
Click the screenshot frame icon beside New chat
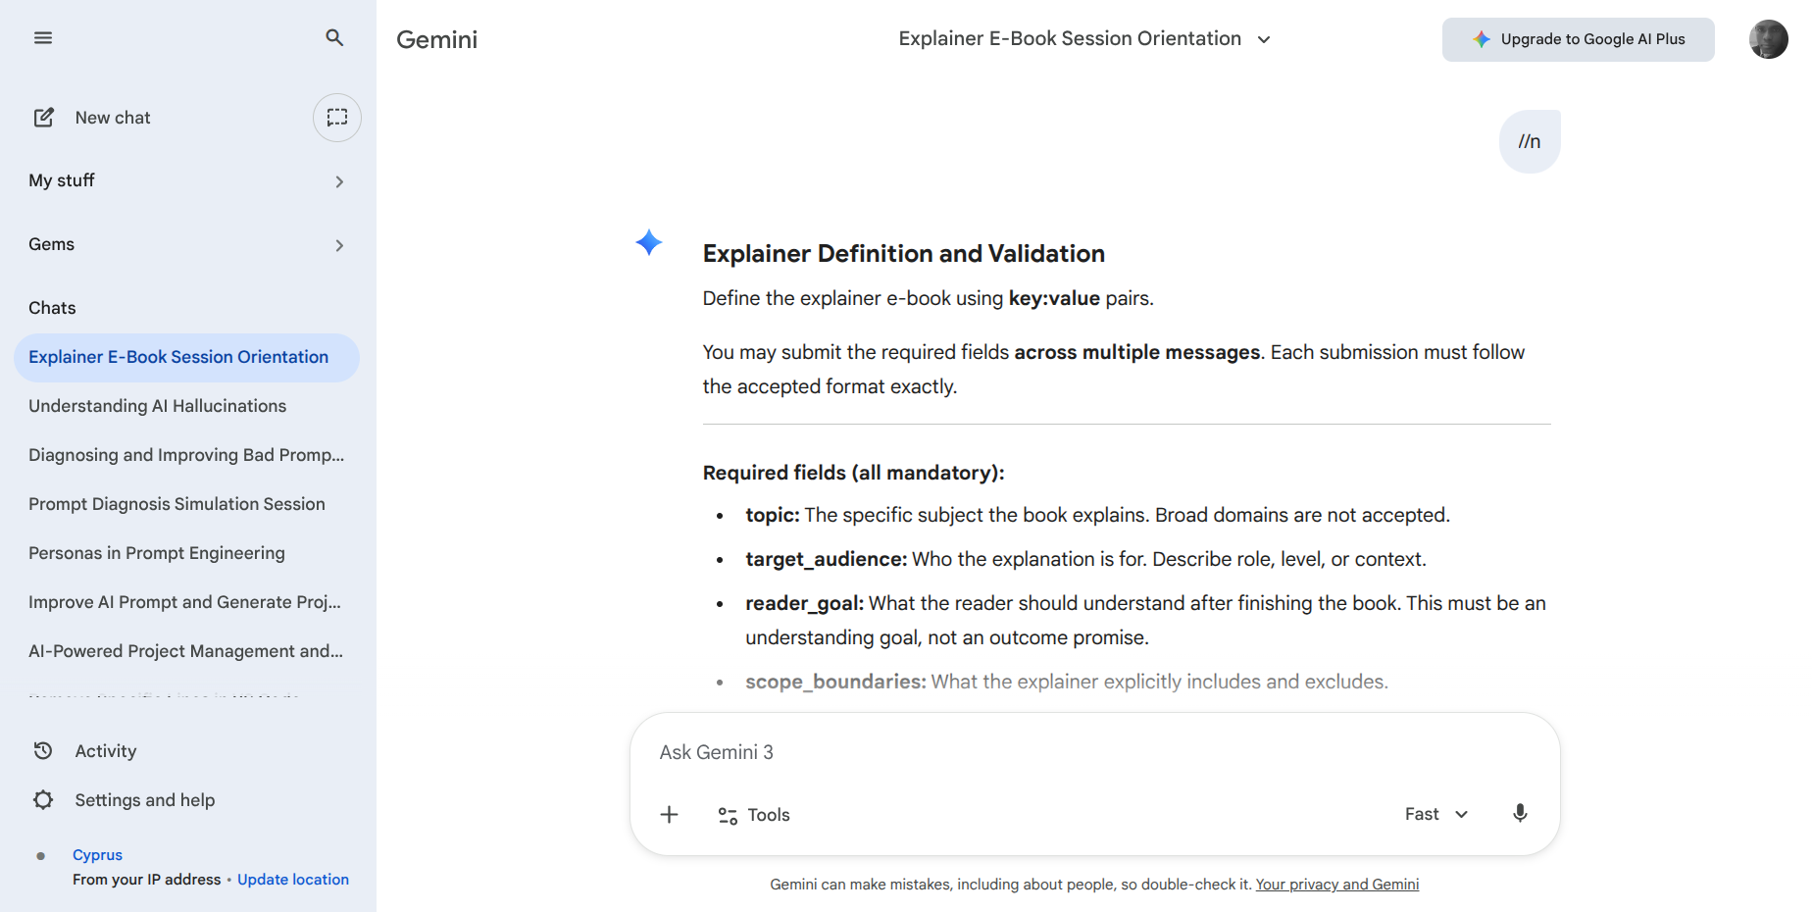[x=336, y=117]
